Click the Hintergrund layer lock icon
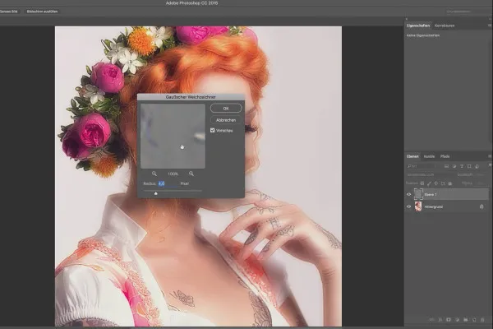This screenshot has height=329, width=493. (481, 206)
